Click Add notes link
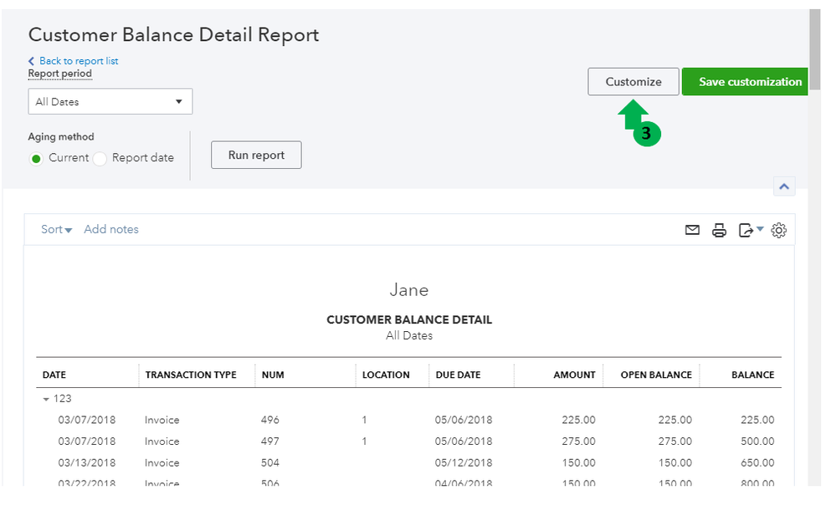Screen dimensions: 836x505 click(x=111, y=230)
